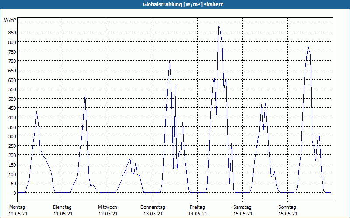Click the y-axis value 250
350x218 pixels.
click(12, 146)
